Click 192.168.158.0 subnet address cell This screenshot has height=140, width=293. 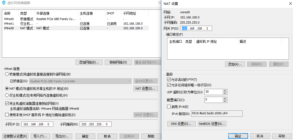click(x=133, y=24)
